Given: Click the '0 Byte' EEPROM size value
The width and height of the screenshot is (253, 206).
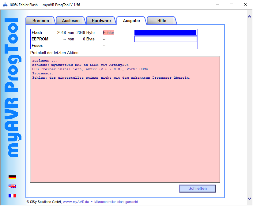Looking at the screenshot, I should pyautogui.click(x=89, y=39).
